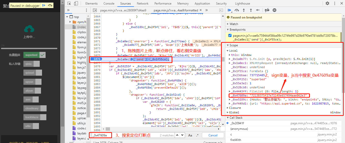Open the Network tab
This screenshot has height=143, width=345.
point(143,4)
